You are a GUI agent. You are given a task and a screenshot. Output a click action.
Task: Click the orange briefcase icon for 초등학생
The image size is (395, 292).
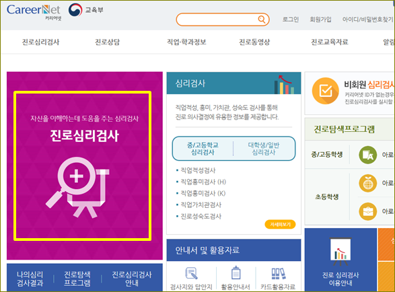tap(368, 211)
